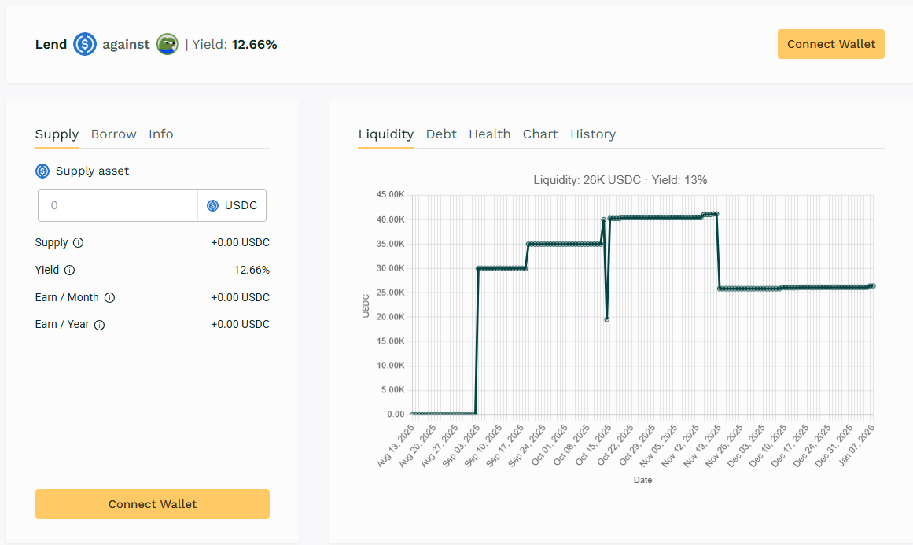Switch to the Borrow tab

113,134
